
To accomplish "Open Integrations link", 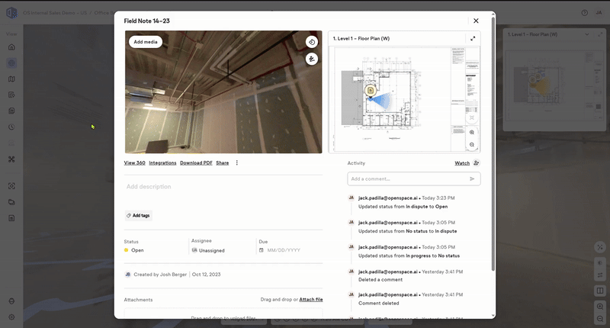I will [x=162, y=163].
